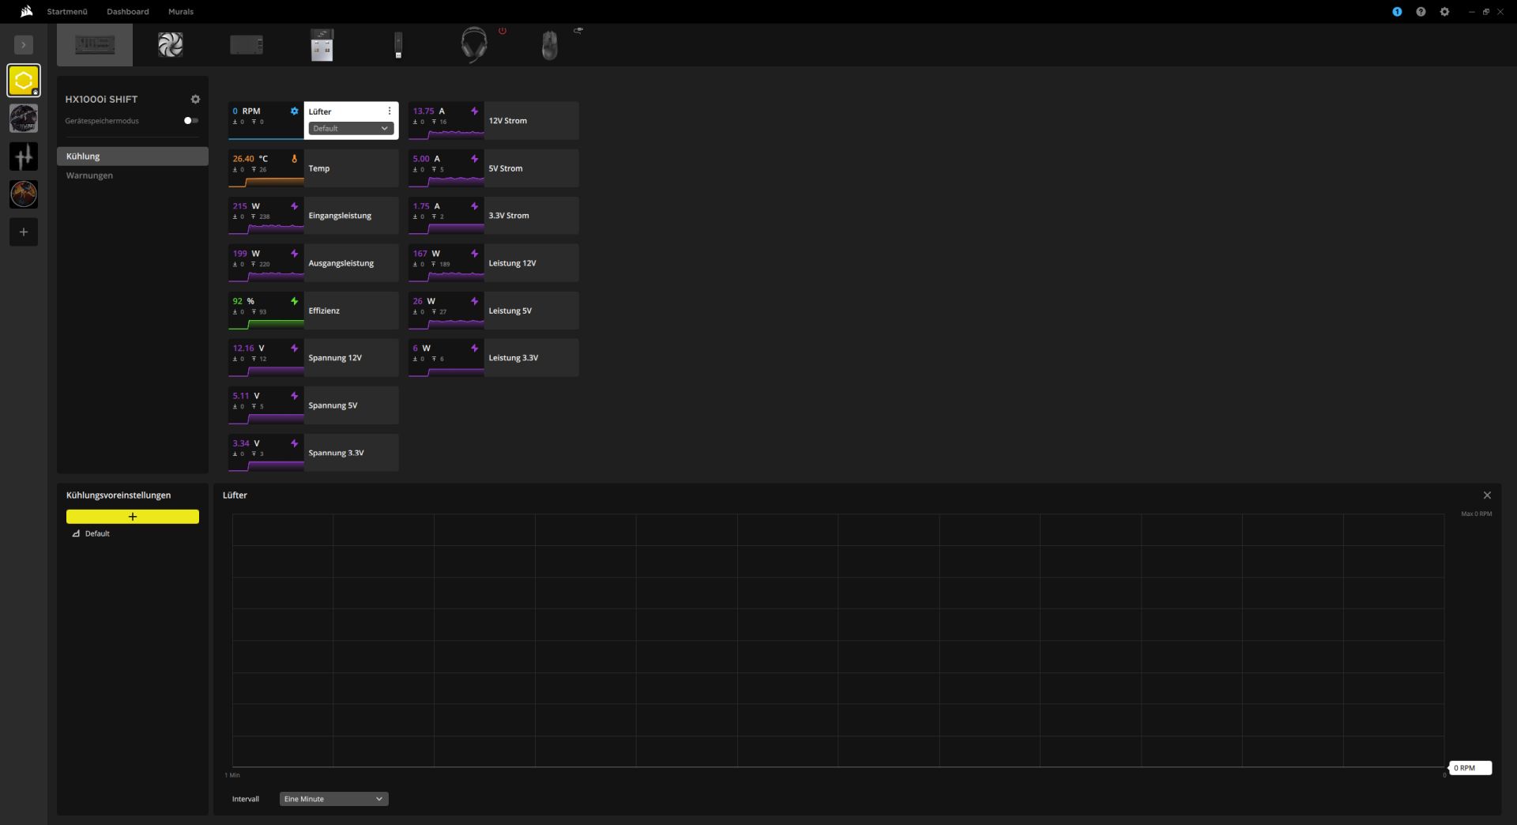Open the mouse device page
The image size is (1517, 825).
click(x=549, y=45)
